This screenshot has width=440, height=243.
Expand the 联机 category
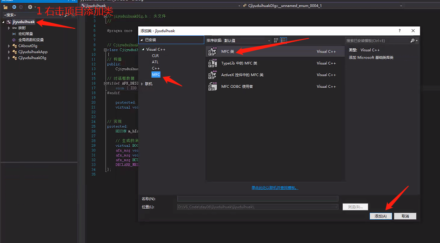[x=142, y=84]
